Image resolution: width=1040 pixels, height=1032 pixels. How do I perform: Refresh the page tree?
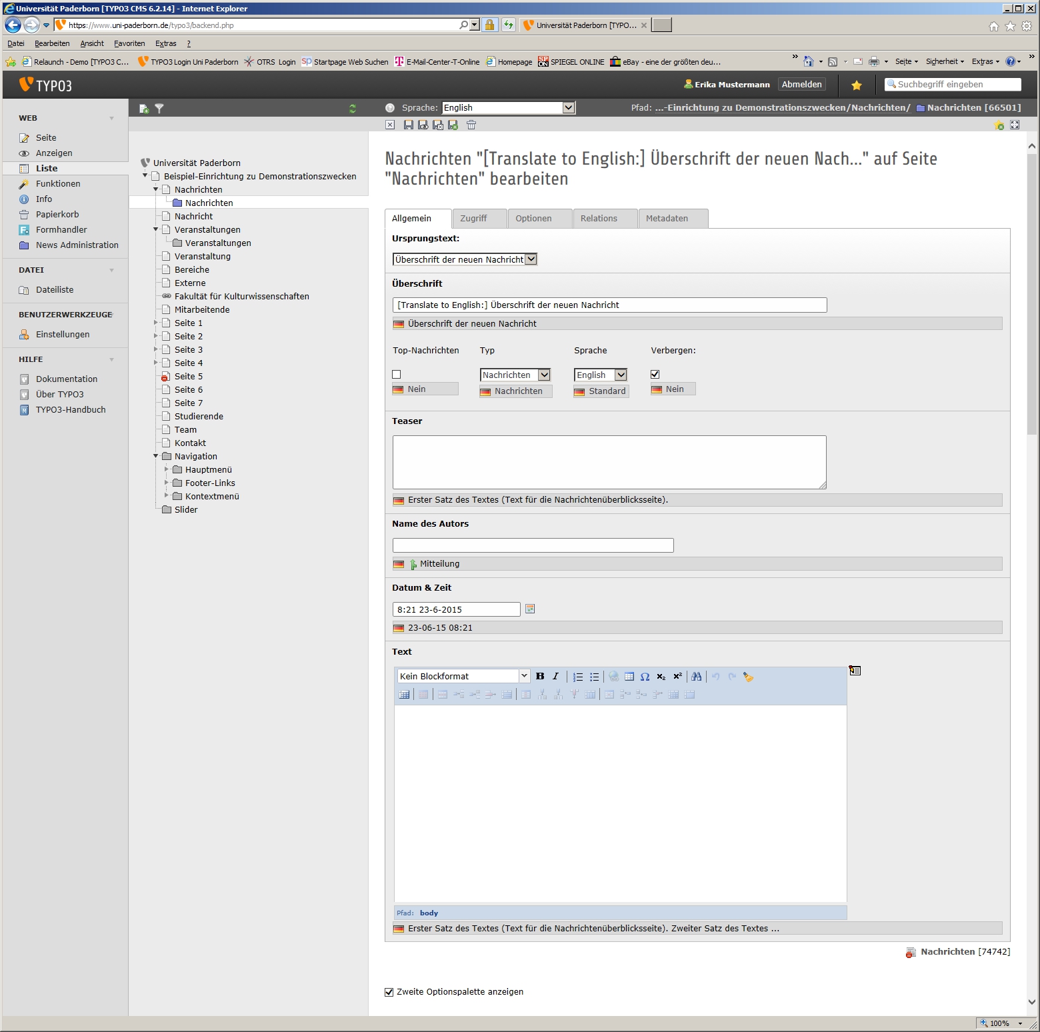tap(353, 109)
